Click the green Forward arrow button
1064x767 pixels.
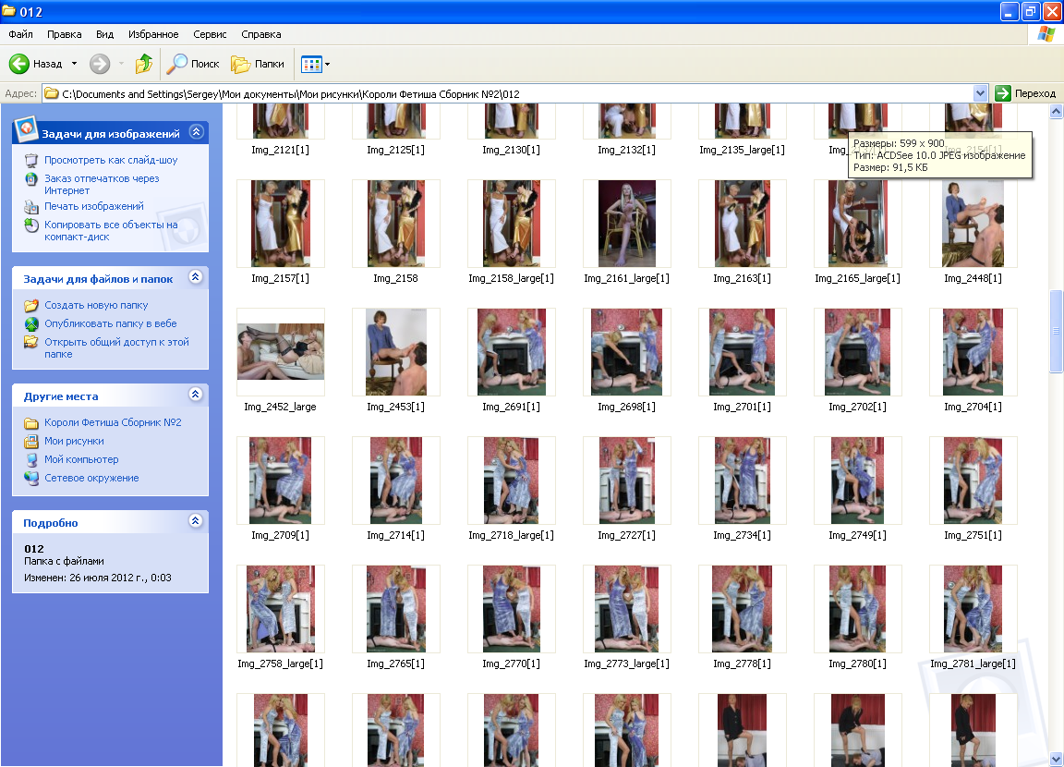pyautogui.click(x=100, y=64)
